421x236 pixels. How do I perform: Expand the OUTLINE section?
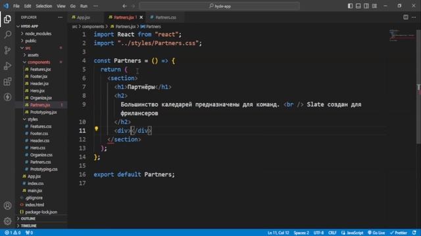28,218
